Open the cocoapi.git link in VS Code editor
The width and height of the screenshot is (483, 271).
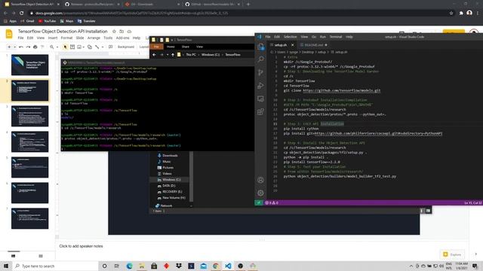tap(378, 134)
